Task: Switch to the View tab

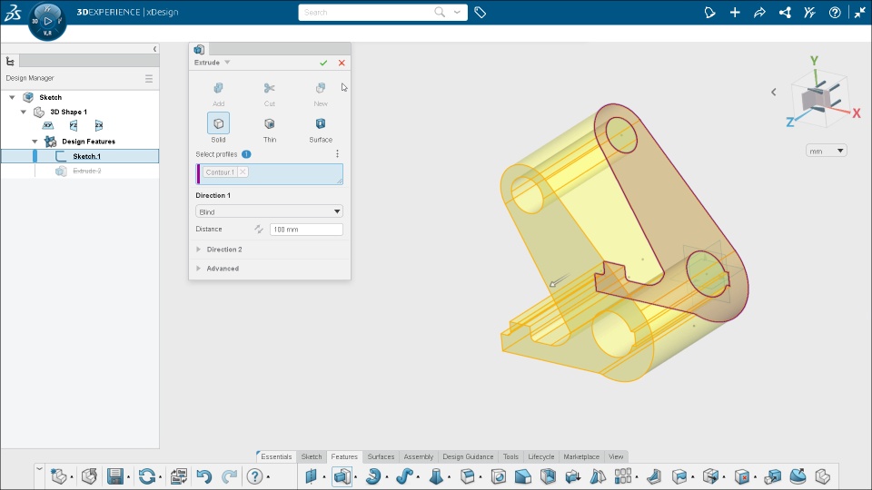Action: [616, 456]
